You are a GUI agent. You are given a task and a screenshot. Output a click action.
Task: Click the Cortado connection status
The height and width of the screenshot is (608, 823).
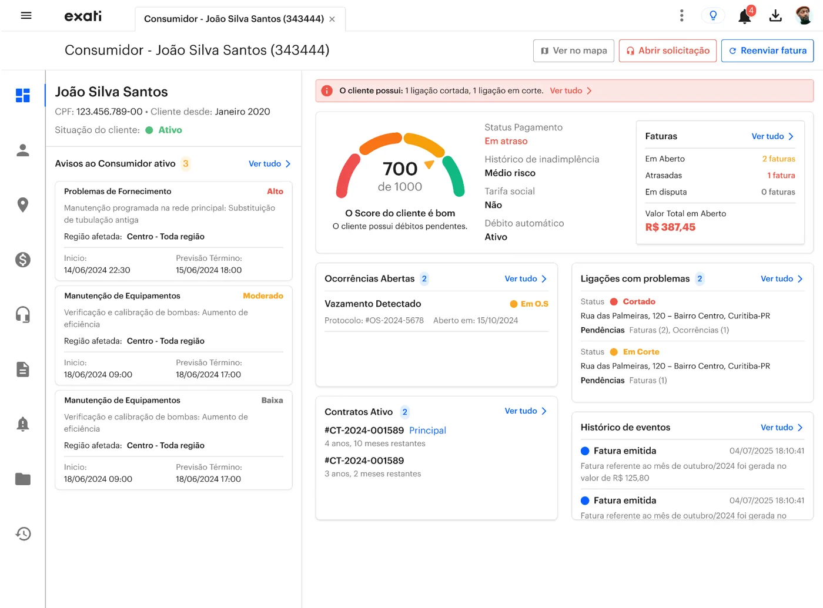pyautogui.click(x=633, y=301)
